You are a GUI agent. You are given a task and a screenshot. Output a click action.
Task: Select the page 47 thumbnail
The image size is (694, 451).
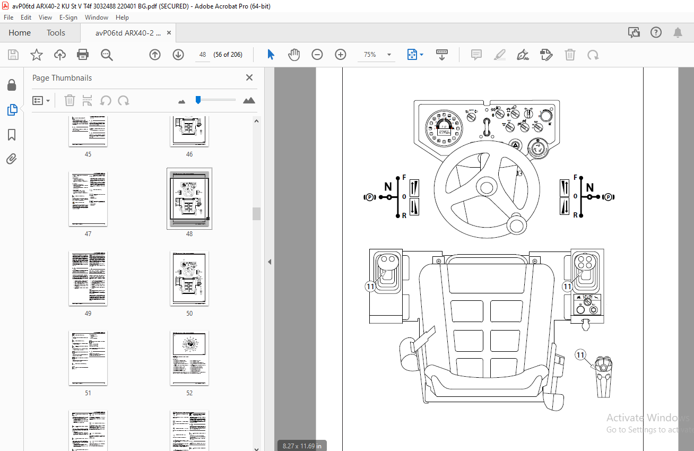point(88,199)
